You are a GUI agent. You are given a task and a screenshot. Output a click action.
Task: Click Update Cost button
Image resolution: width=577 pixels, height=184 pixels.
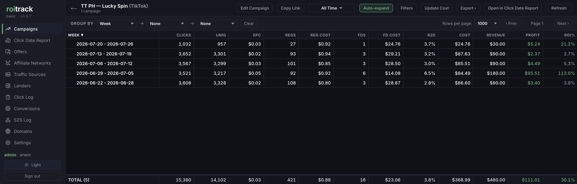[437, 8]
